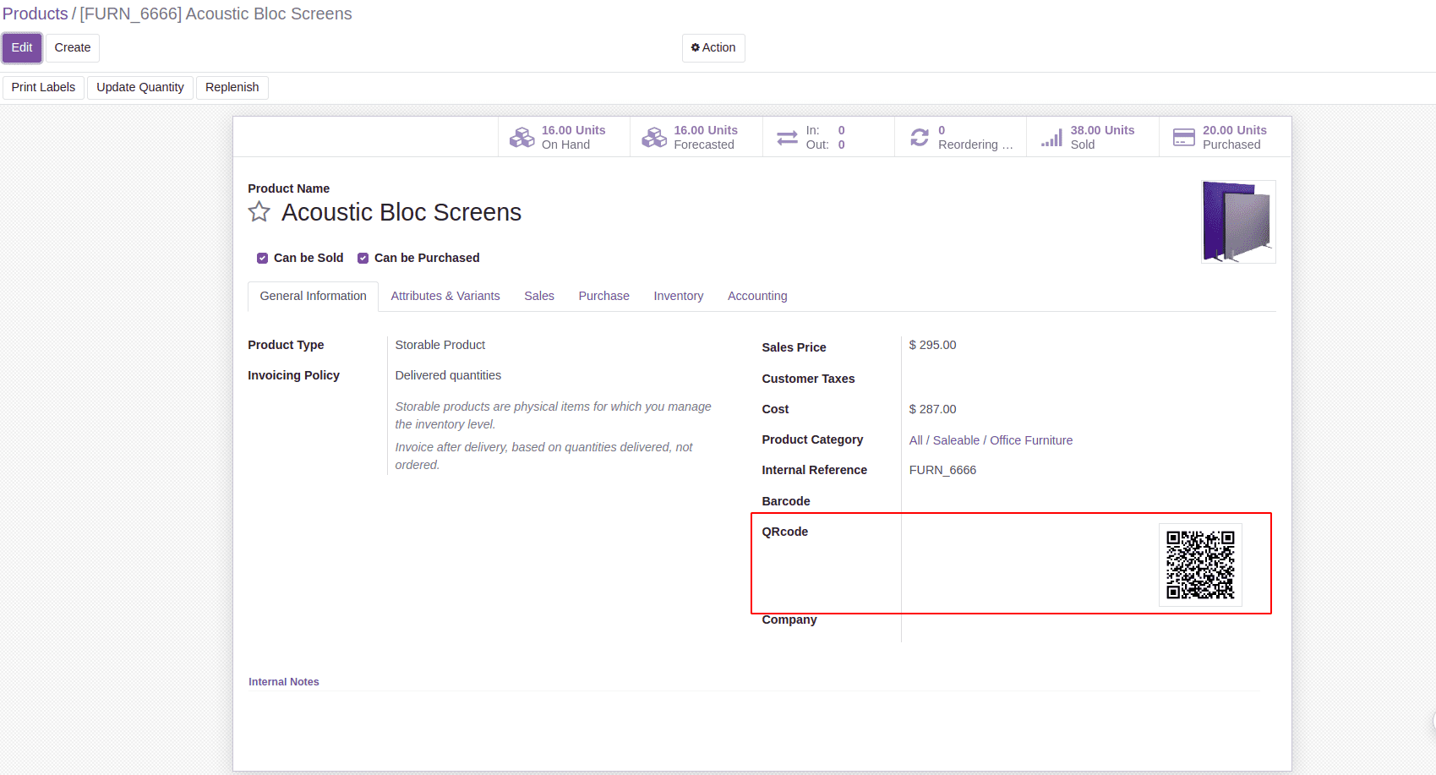Click the QR code image
The width and height of the screenshot is (1436, 775).
1200,565
